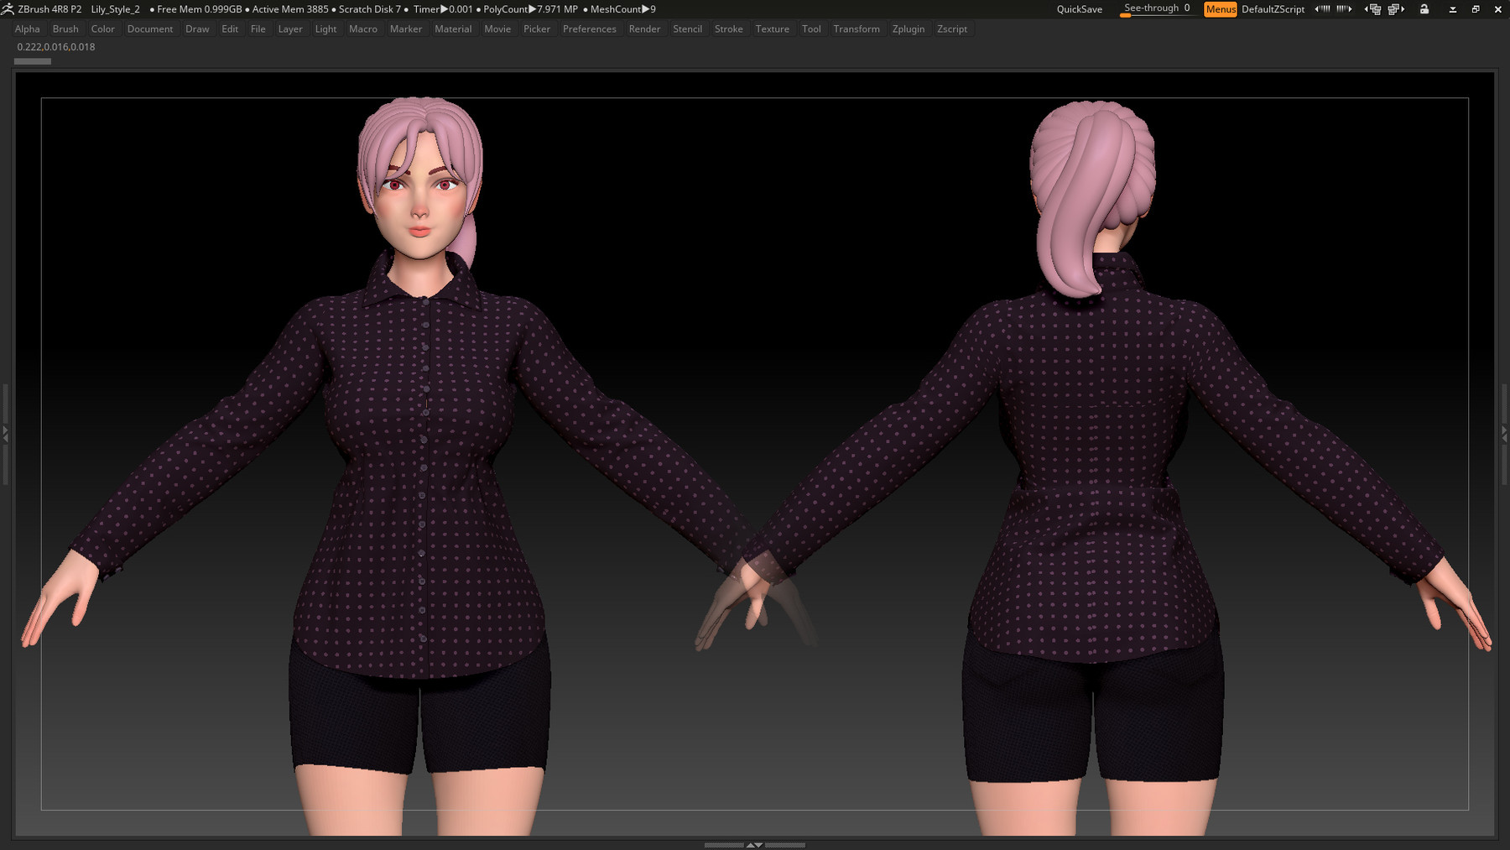Open the Draw menu
The image size is (1510, 850).
pyautogui.click(x=197, y=29)
